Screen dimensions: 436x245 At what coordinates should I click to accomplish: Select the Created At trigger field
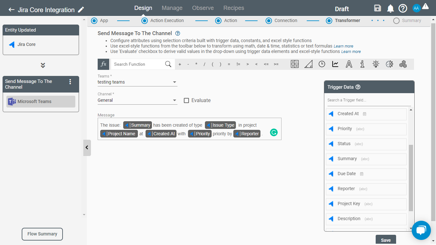[x=366, y=114]
